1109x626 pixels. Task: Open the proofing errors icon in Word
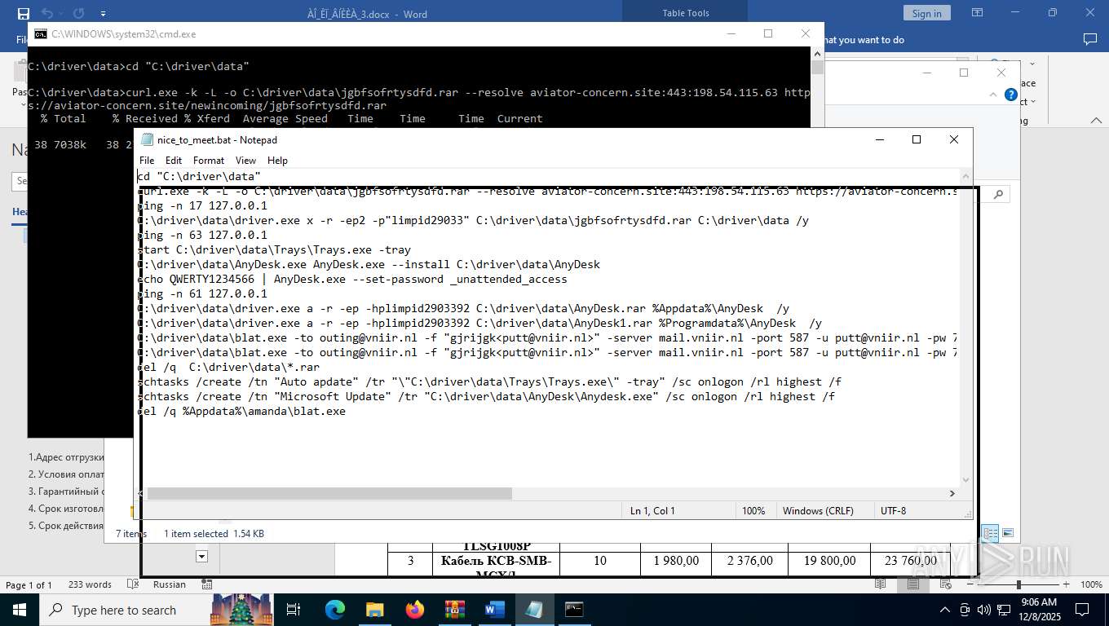133,585
